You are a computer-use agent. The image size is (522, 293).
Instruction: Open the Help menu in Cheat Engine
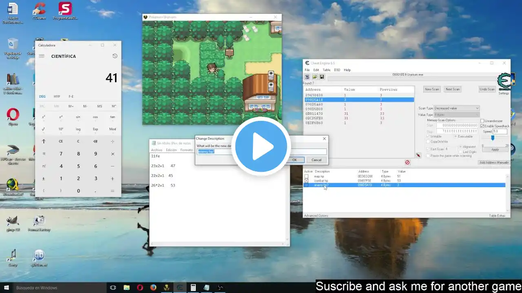tap(347, 70)
